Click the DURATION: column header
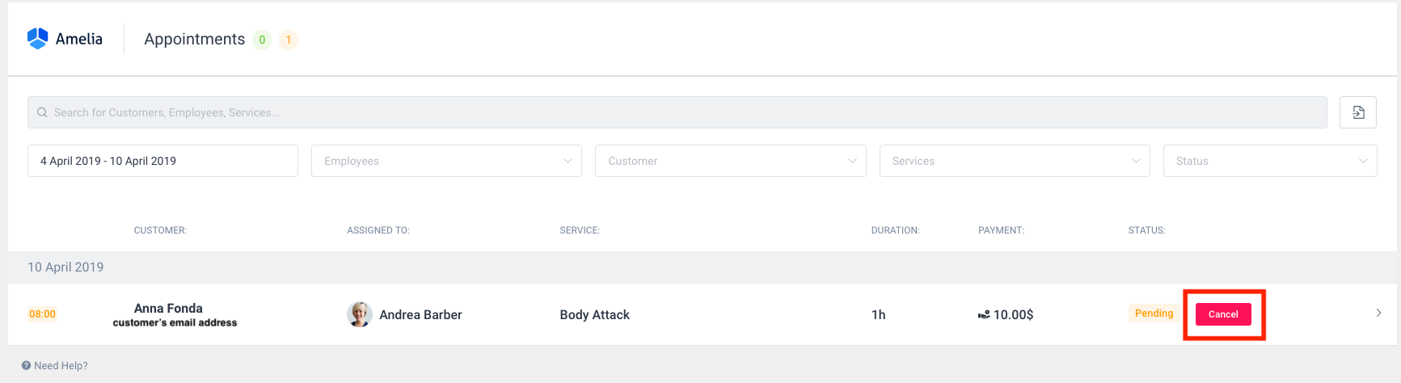Viewport: 1401px width, 383px height. (895, 230)
